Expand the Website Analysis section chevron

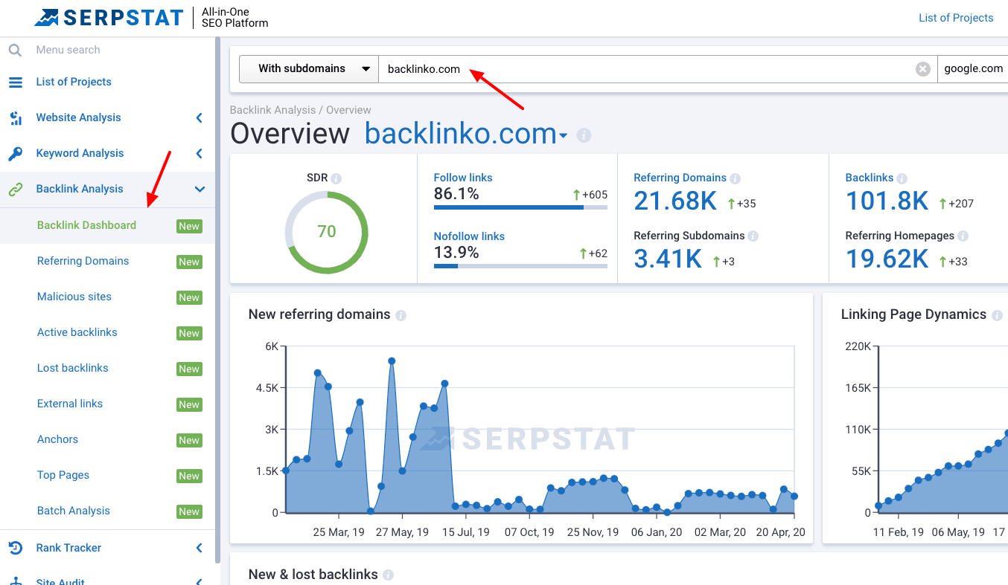[x=199, y=117]
